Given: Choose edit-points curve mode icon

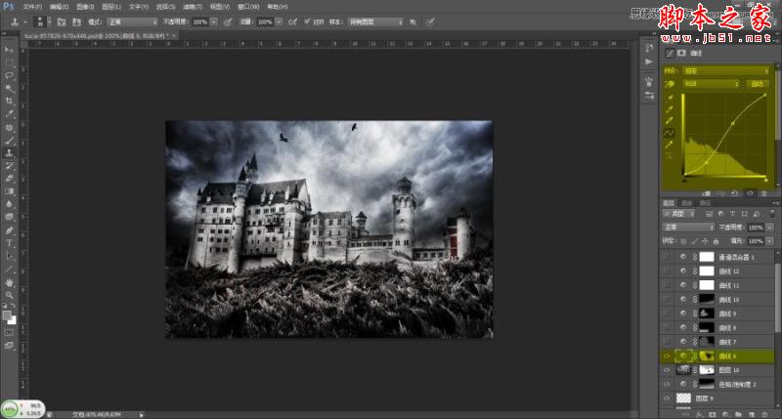Looking at the screenshot, I should (x=670, y=133).
